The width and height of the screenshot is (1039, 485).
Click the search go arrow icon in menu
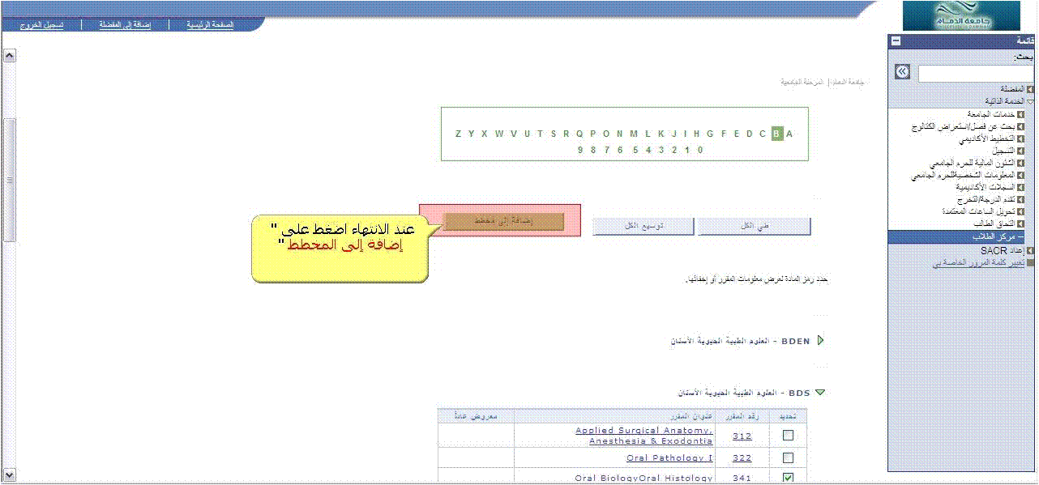[902, 72]
